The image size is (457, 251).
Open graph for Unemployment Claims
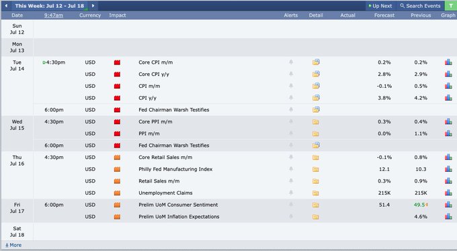pyautogui.click(x=448, y=193)
